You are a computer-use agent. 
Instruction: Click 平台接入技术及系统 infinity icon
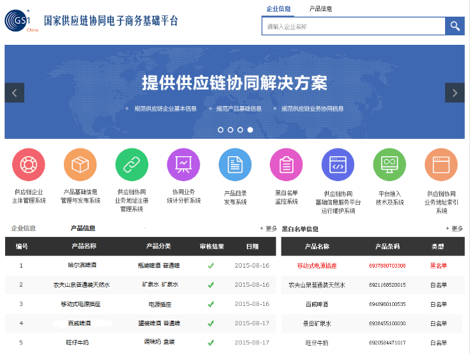click(389, 165)
